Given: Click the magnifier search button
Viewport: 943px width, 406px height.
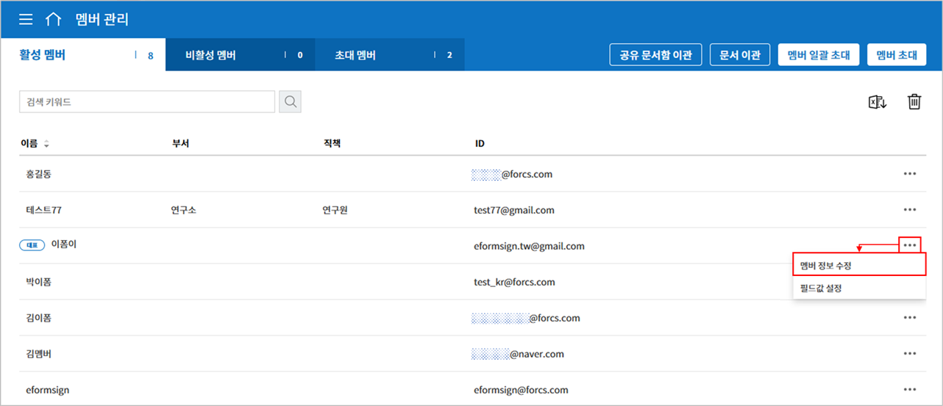Looking at the screenshot, I should coord(290,102).
